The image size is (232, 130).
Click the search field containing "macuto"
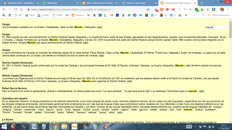[x=216, y=27]
